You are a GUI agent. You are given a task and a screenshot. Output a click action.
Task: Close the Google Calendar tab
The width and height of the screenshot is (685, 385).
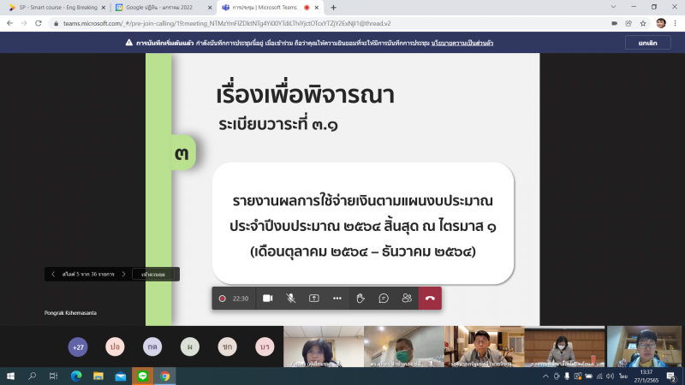pos(210,8)
